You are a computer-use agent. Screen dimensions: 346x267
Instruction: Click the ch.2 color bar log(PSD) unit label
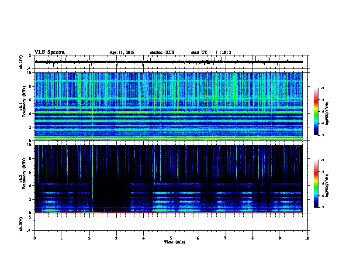point(327,185)
